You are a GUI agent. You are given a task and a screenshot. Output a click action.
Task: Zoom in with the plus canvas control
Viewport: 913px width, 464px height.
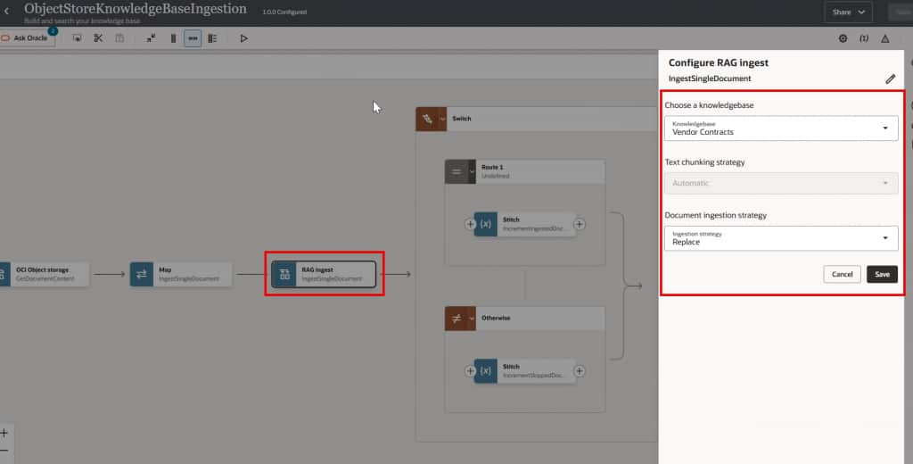(4, 433)
